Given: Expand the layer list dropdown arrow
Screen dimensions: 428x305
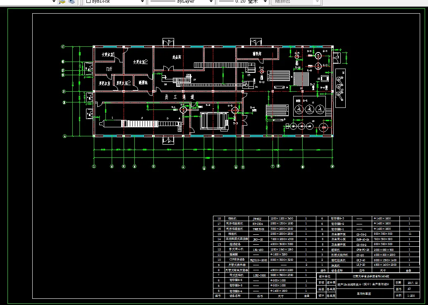Looking at the screenshot, I should click(54, 2).
